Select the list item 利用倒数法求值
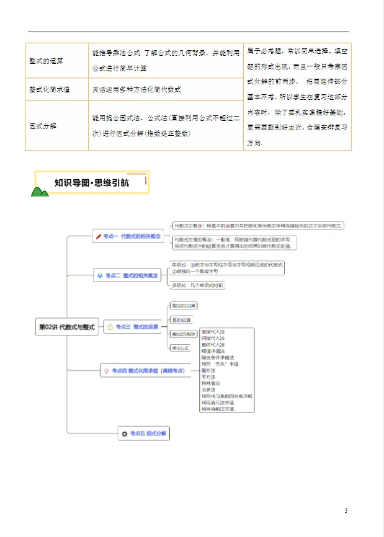The width and height of the screenshot is (384, 537). click(x=218, y=409)
